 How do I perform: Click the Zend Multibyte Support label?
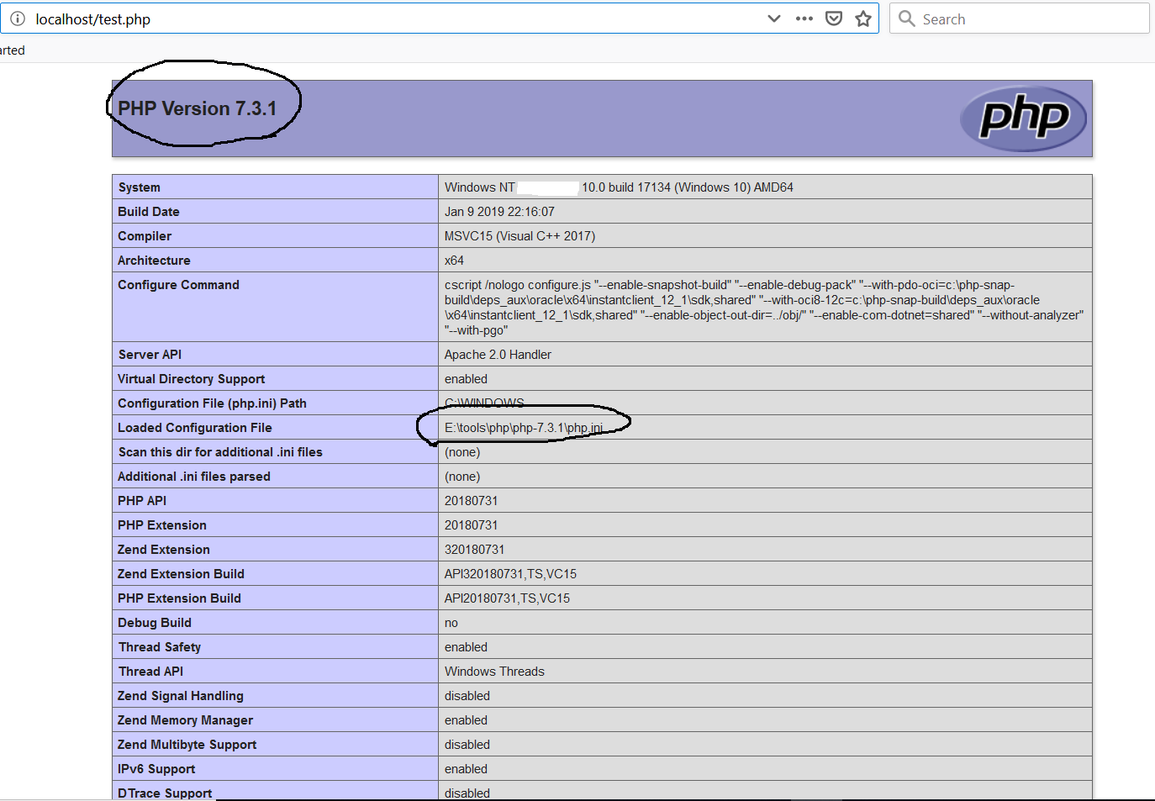click(187, 745)
